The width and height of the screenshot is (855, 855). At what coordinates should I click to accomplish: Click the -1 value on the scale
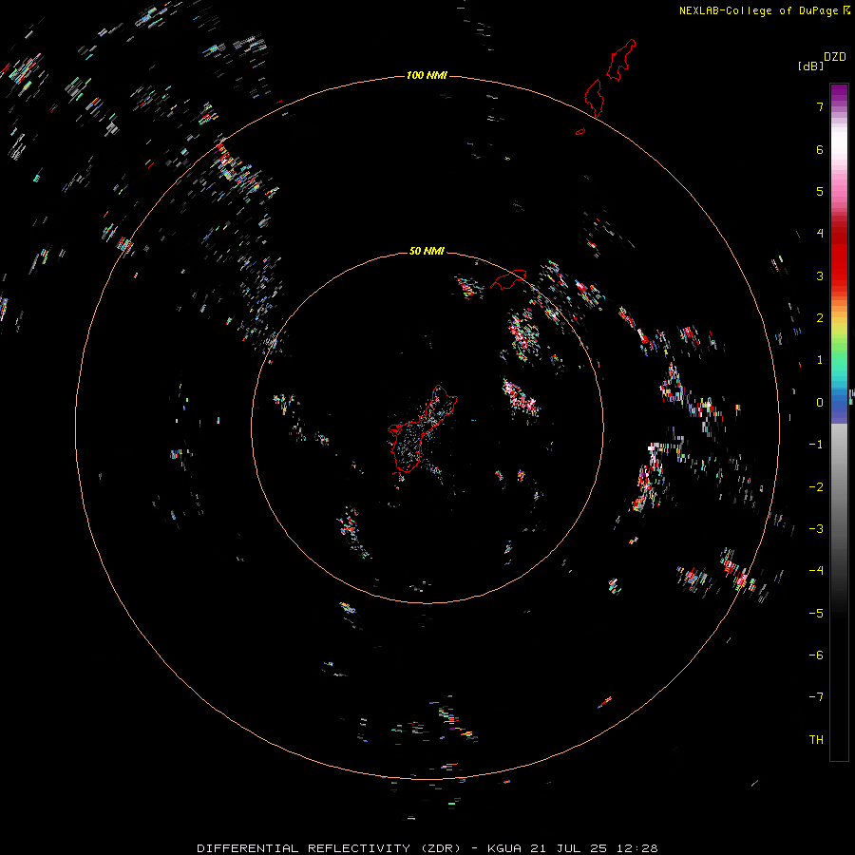816,445
